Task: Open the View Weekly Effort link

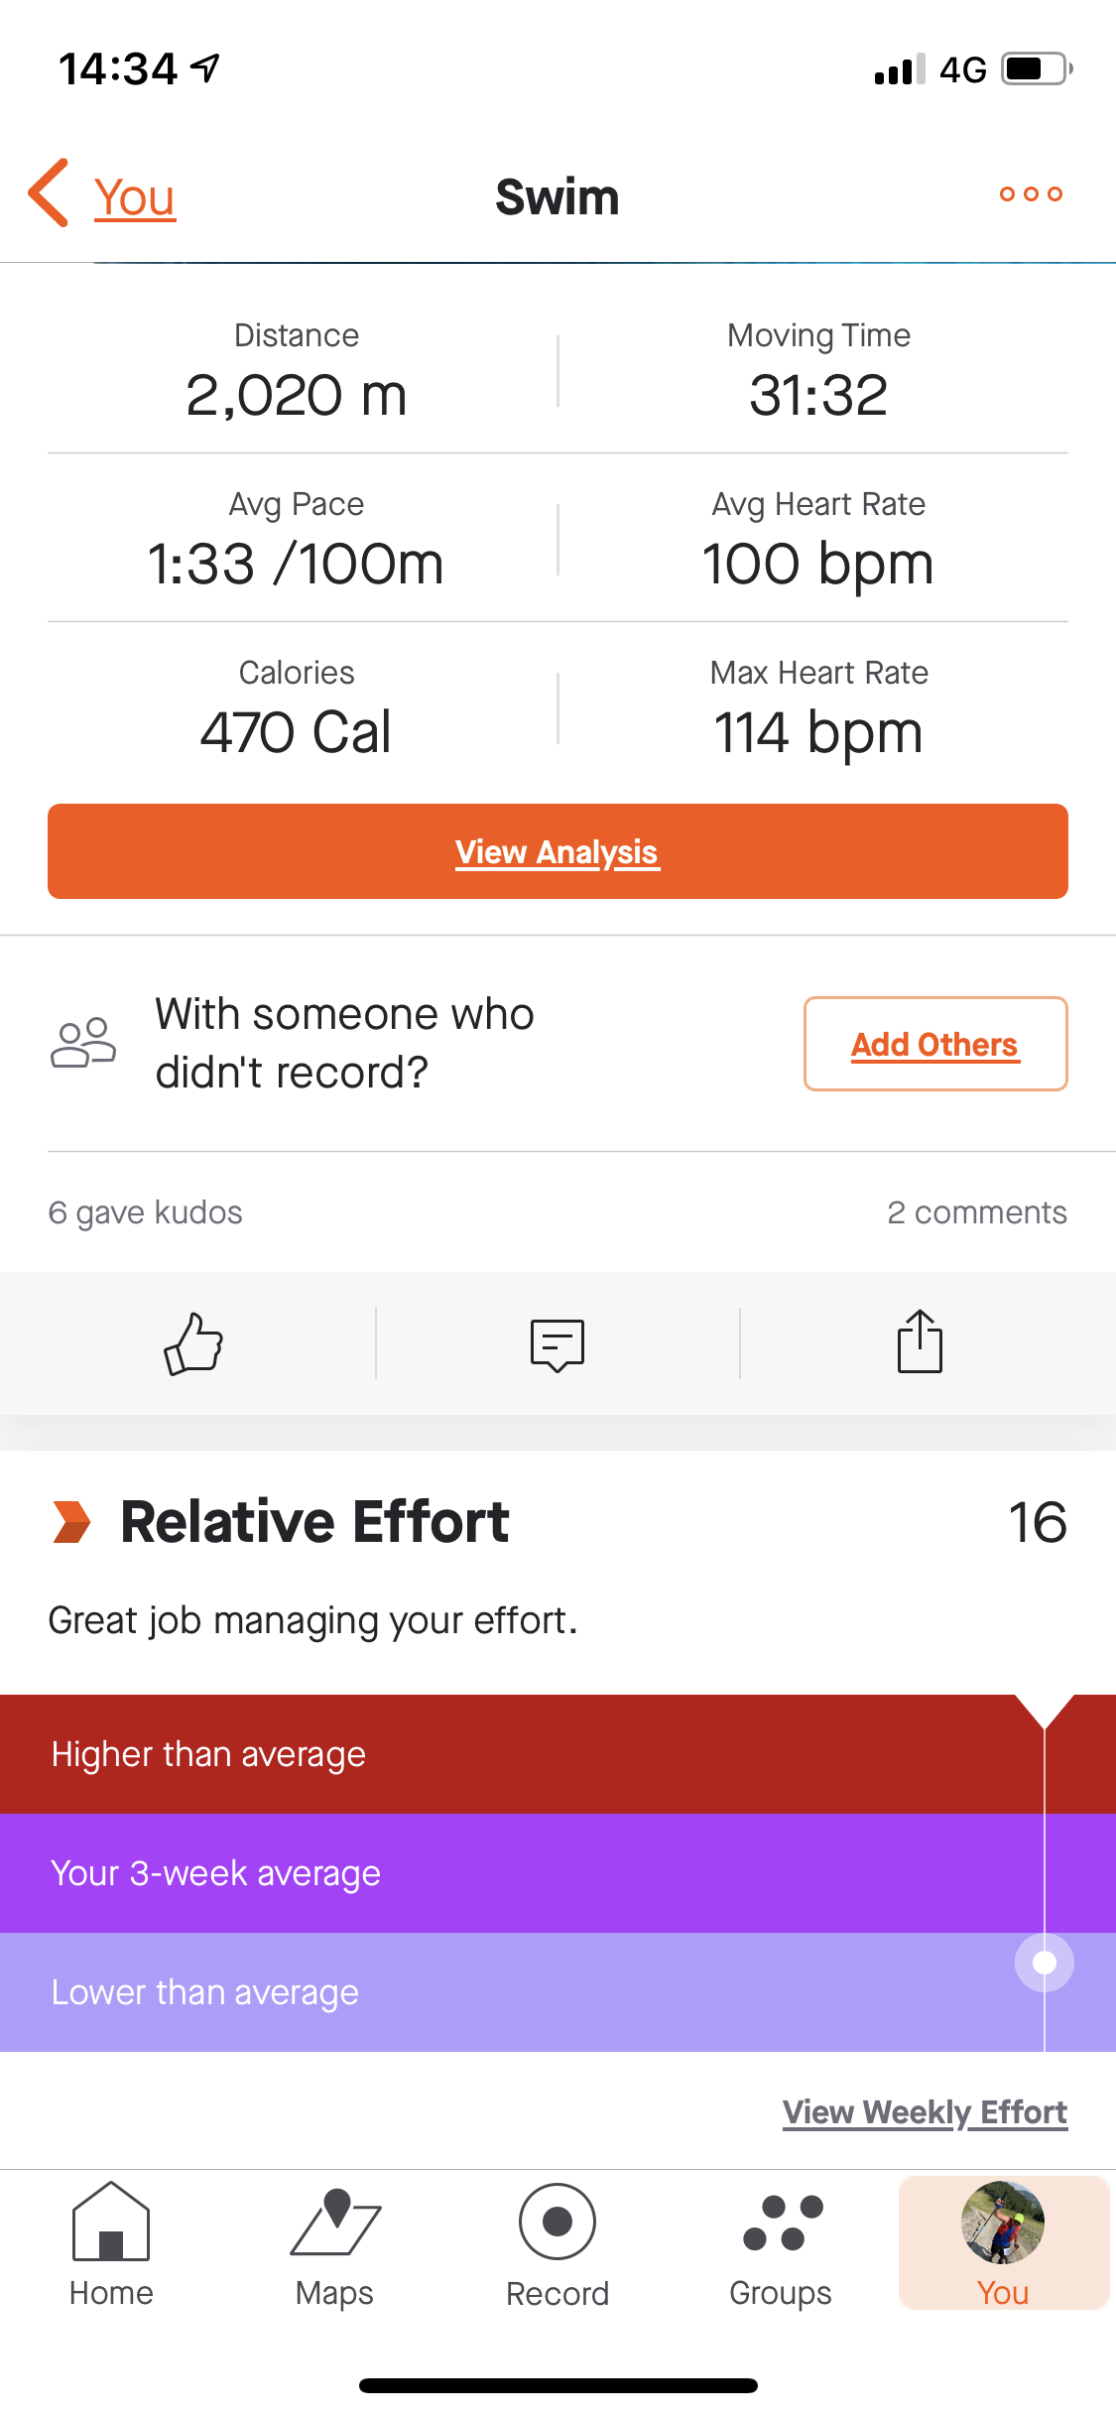Action: (x=925, y=2112)
